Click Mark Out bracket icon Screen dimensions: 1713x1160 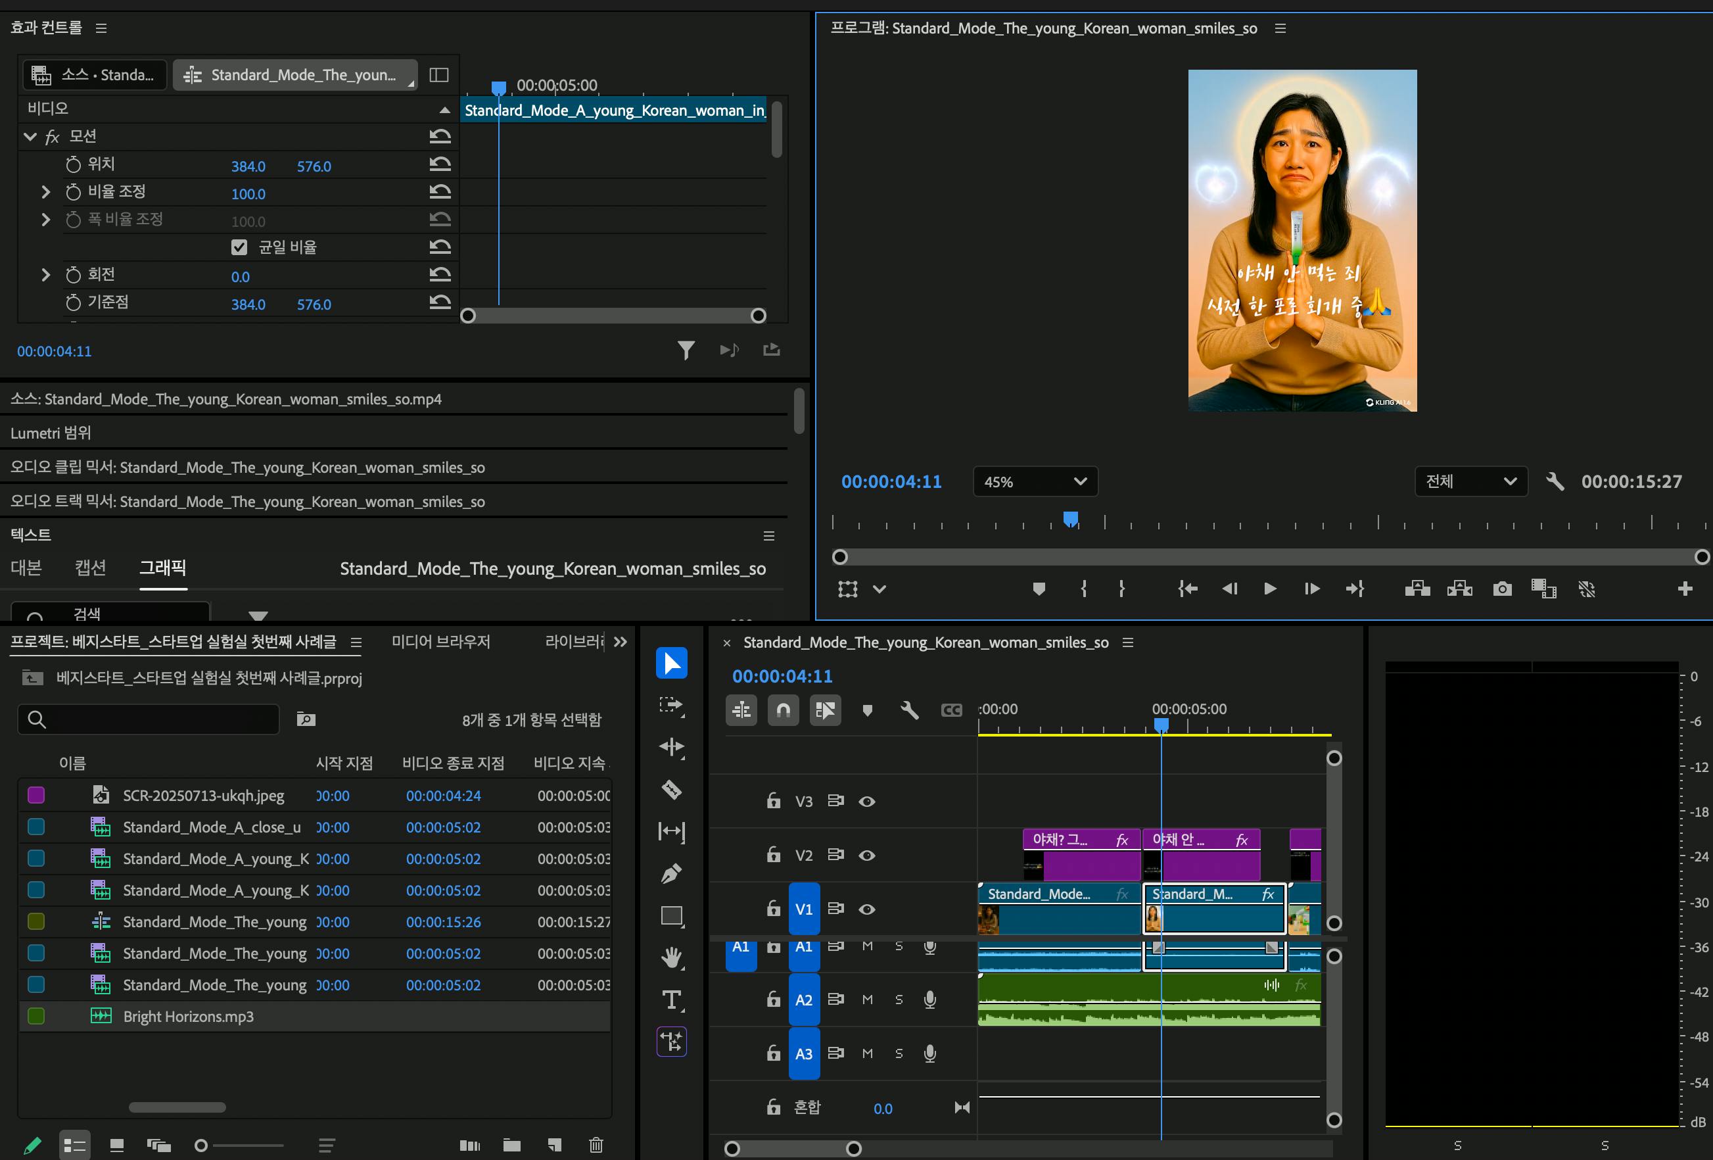[1121, 589]
